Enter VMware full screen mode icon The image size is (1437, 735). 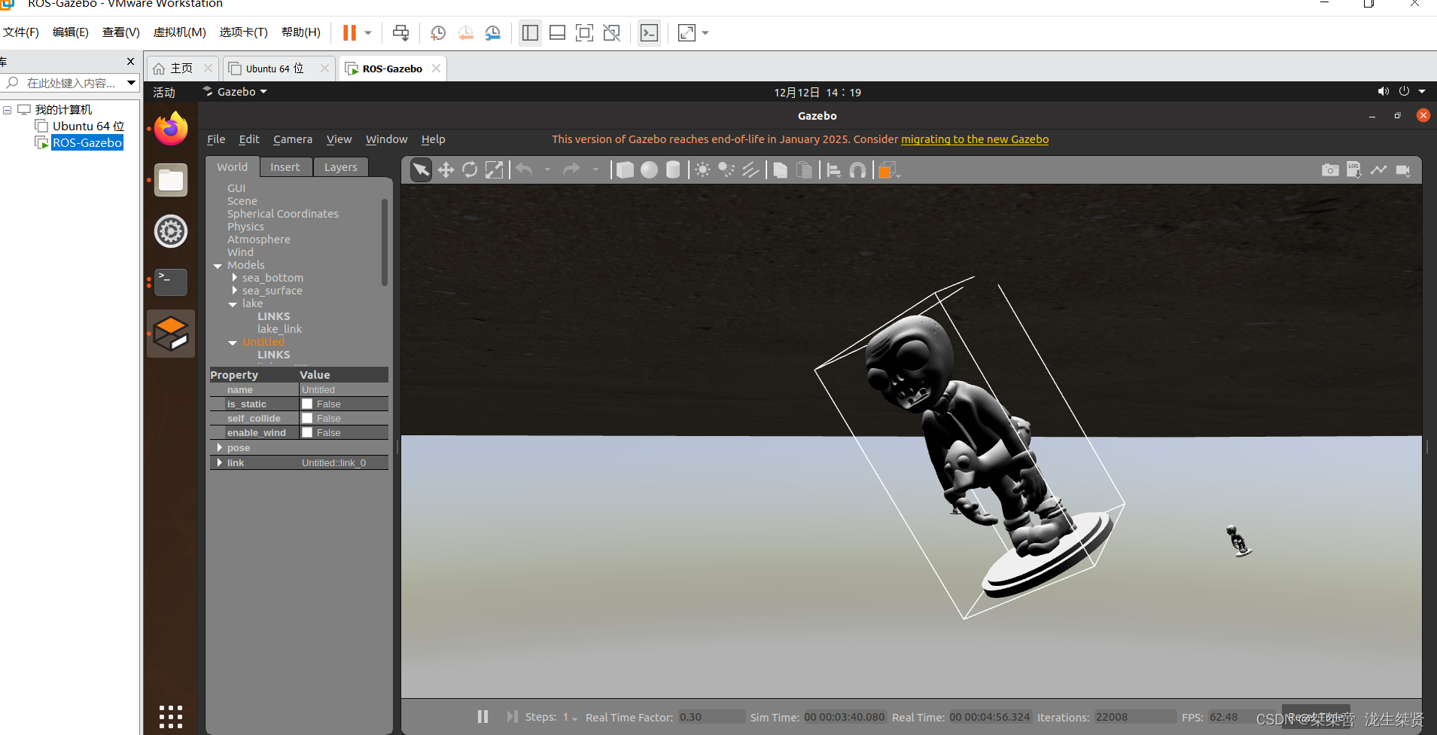pos(584,33)
